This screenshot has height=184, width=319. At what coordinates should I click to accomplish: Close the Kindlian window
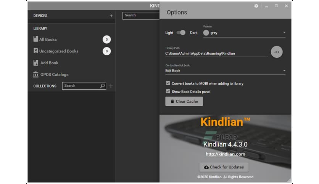[286, 6]
